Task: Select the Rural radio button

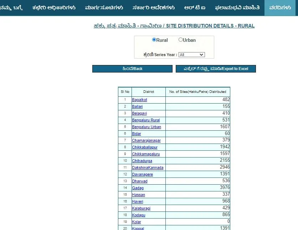Action: click(x=154, y=40)
